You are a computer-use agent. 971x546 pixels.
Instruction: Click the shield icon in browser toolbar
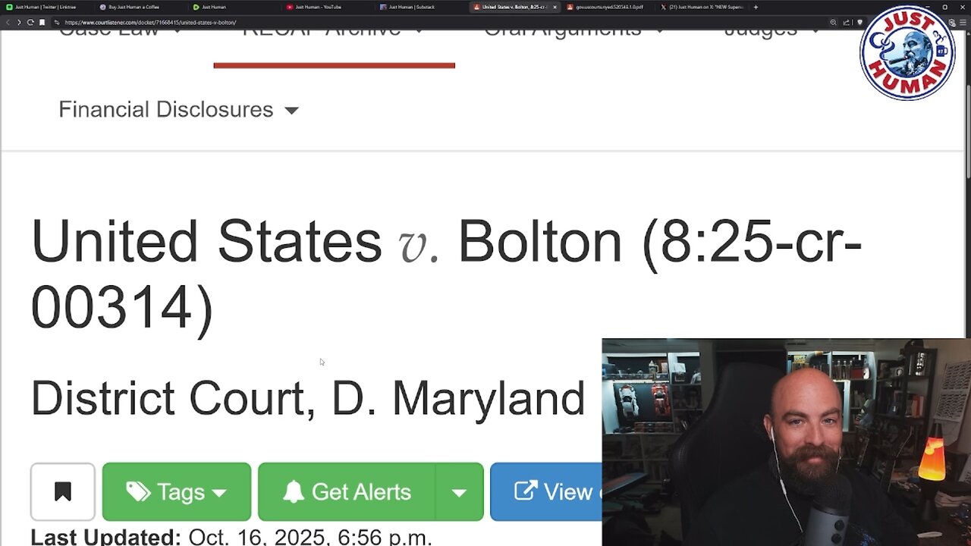pos(859,23)
